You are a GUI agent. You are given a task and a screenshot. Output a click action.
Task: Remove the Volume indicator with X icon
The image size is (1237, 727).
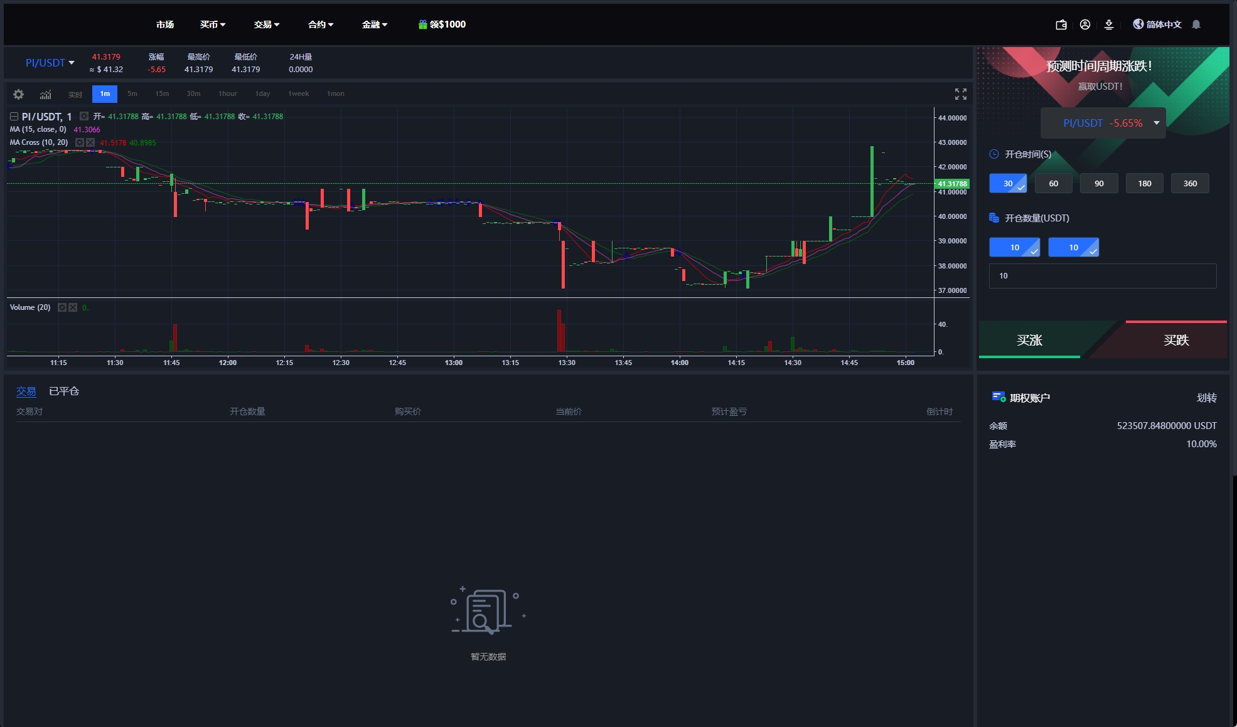click(x=73, y=307)
